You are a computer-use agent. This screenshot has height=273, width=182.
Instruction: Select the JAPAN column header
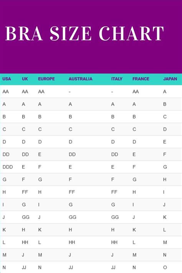click(x=170, y=79)
